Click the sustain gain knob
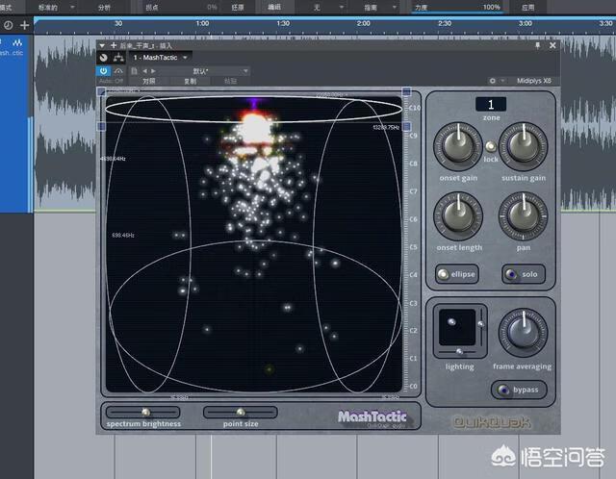Screen dimensions: 616x479 (x=523, y=145)
